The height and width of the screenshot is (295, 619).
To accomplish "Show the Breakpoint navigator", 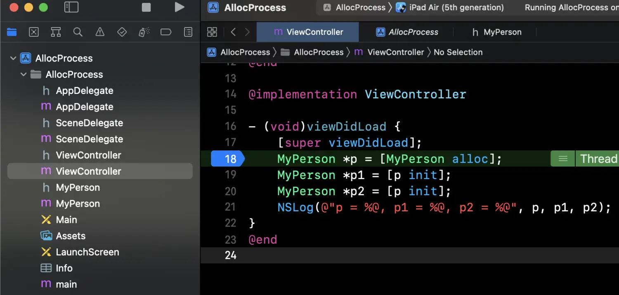I will pos(166,32).
